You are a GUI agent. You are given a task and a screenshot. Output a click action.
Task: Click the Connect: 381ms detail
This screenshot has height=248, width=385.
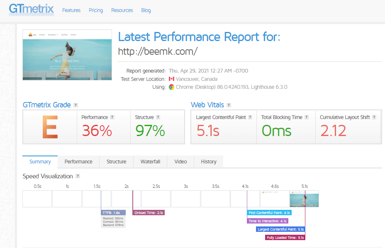113,222
